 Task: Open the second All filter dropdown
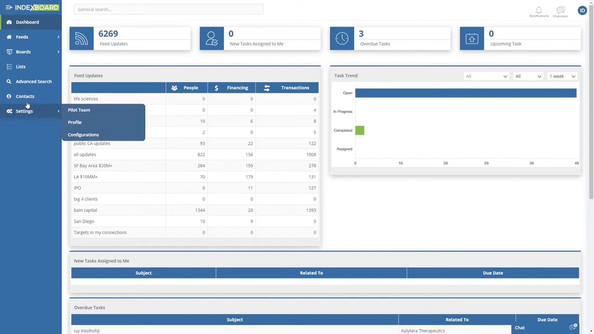(x=528, y=76)
